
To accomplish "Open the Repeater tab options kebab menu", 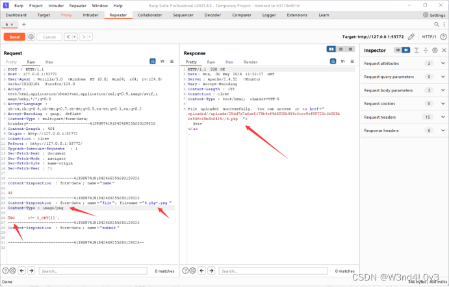I will tap(444, 24).
